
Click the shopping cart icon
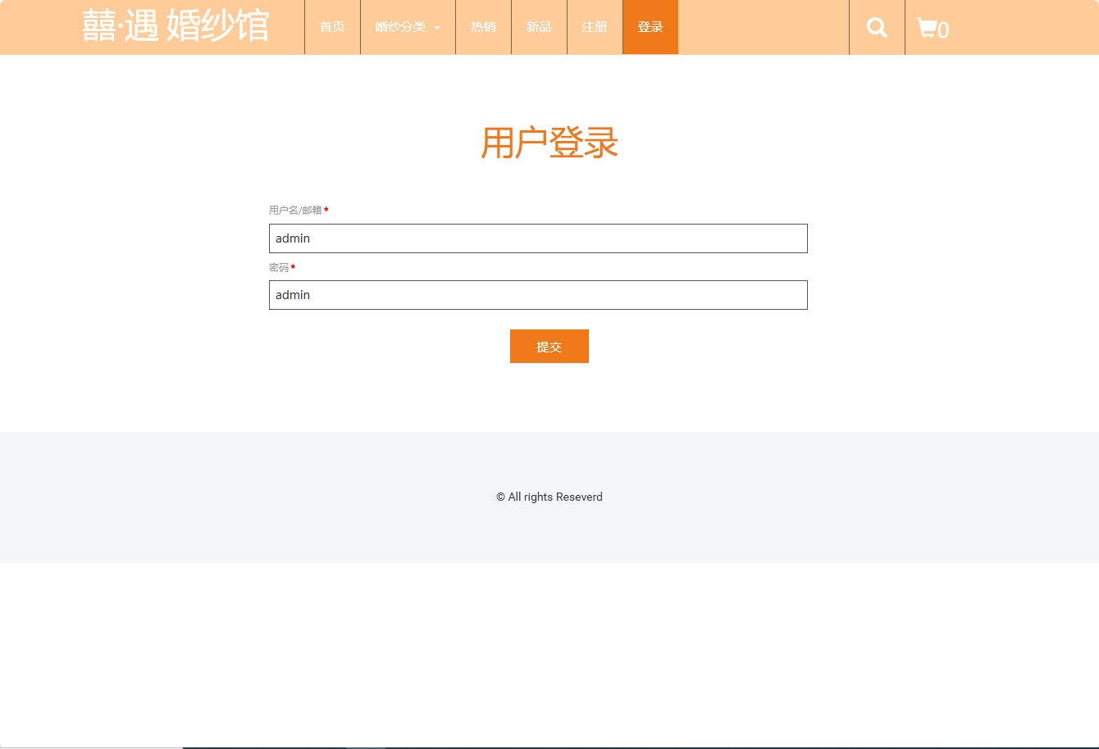(927, 27)
